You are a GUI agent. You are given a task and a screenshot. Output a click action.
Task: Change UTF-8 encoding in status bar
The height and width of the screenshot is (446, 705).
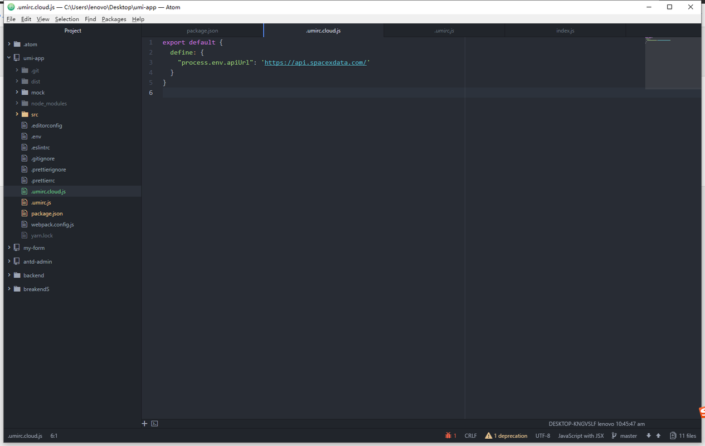coord(543,435)
